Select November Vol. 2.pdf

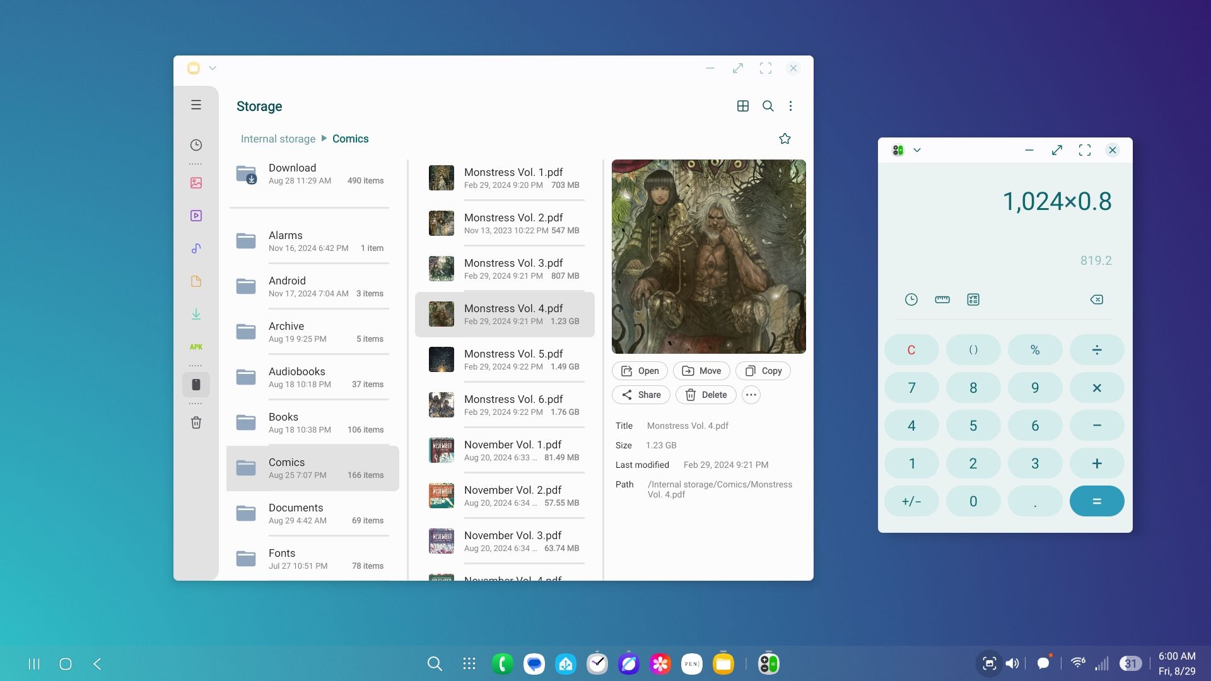pyautogui.click(x=505, y=496)
